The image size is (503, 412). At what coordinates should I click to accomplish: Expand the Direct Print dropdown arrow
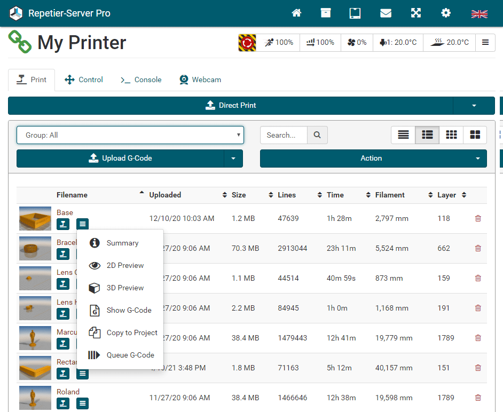pyautogui.click(x=474, y=106)
